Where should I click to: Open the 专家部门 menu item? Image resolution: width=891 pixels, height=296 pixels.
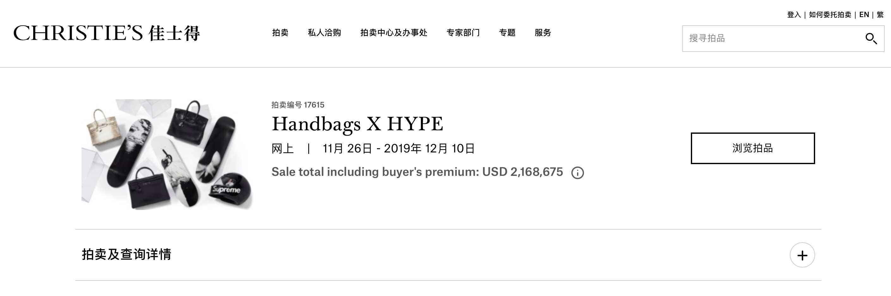[463, 33]
